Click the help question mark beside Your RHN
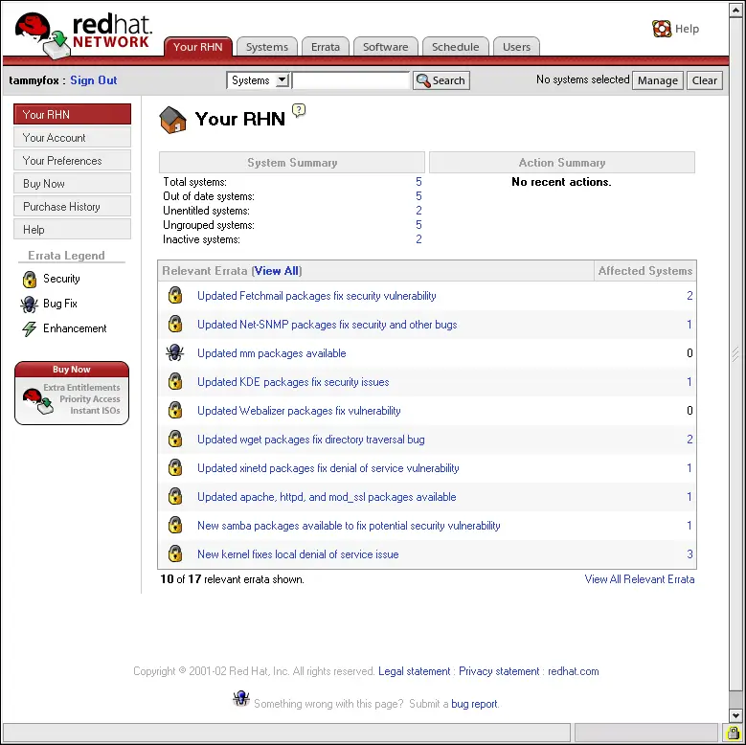This screenshot has width=746, height=745. (x=299, y=111)
